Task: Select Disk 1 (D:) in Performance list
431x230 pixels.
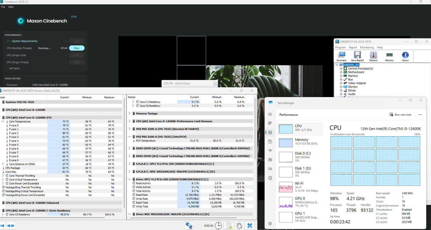Action: (300, 172)
